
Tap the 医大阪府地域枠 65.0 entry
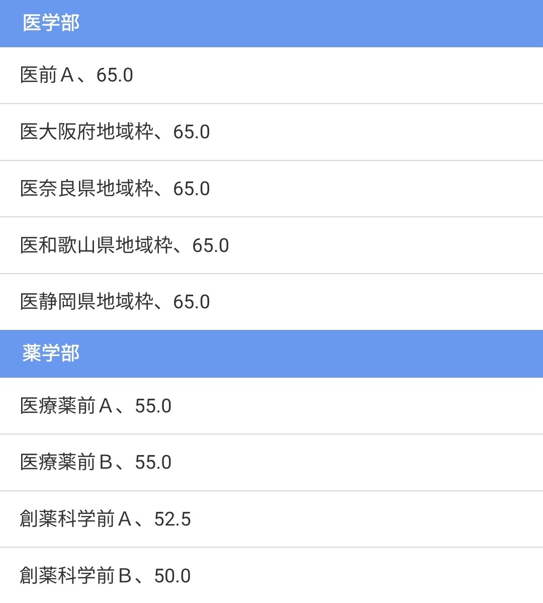[x=271, y=132]
